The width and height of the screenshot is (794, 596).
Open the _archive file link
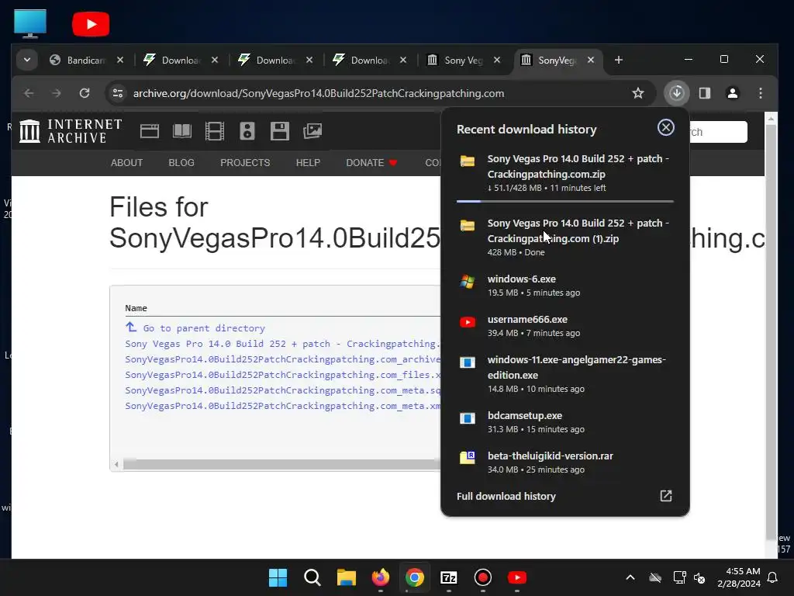coord(282,359)
